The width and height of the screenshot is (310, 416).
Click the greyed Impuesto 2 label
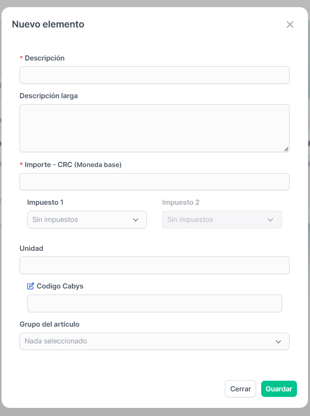click(x=181, y=202)
